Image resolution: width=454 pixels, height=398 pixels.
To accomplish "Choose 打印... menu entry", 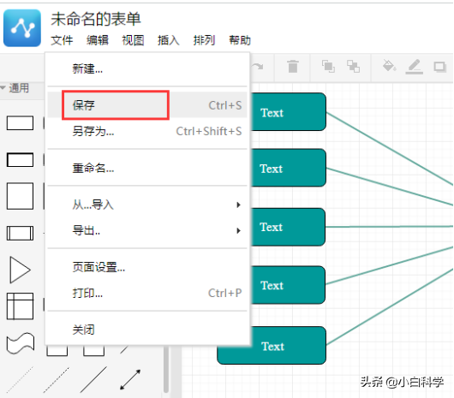I will tap(147, 293).
